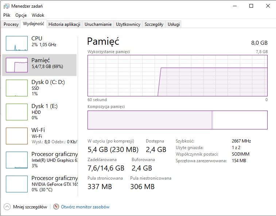Open Dysk 1 (E:) HDD performance

[x=39, y=112]
